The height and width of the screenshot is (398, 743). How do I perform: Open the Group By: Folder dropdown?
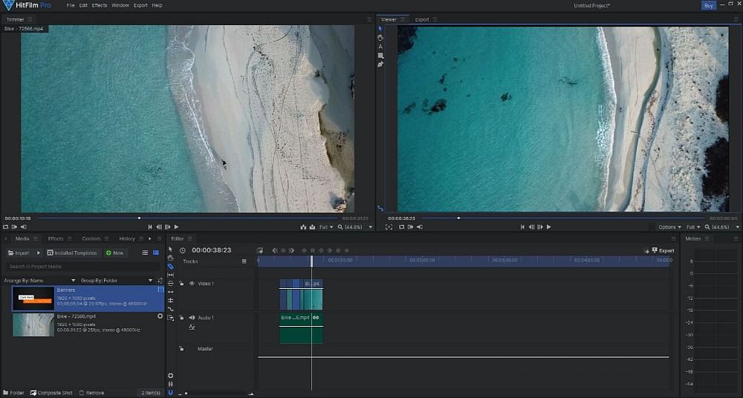pos(119,281)
